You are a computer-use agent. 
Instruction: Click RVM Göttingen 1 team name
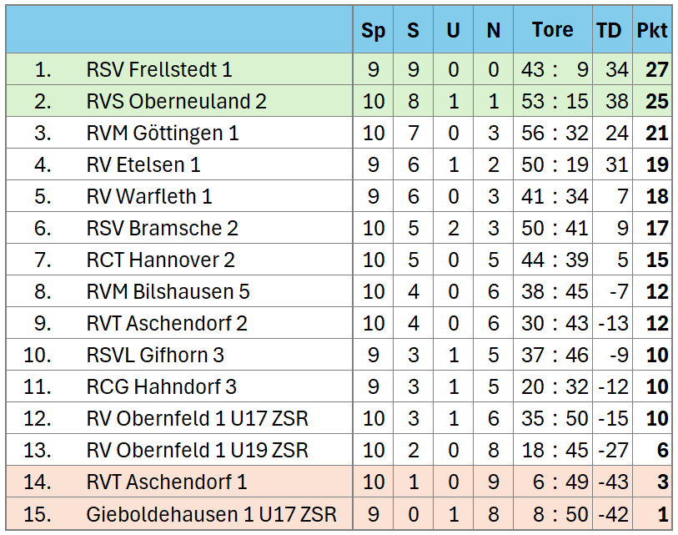pyautogui.click(x=163, y=133)
